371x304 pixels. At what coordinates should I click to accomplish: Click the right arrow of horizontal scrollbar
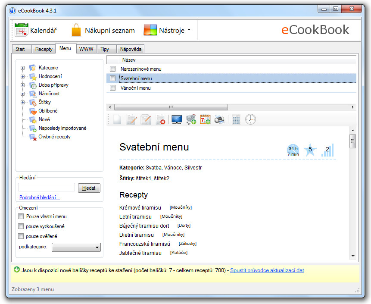(x=353, y=107)
